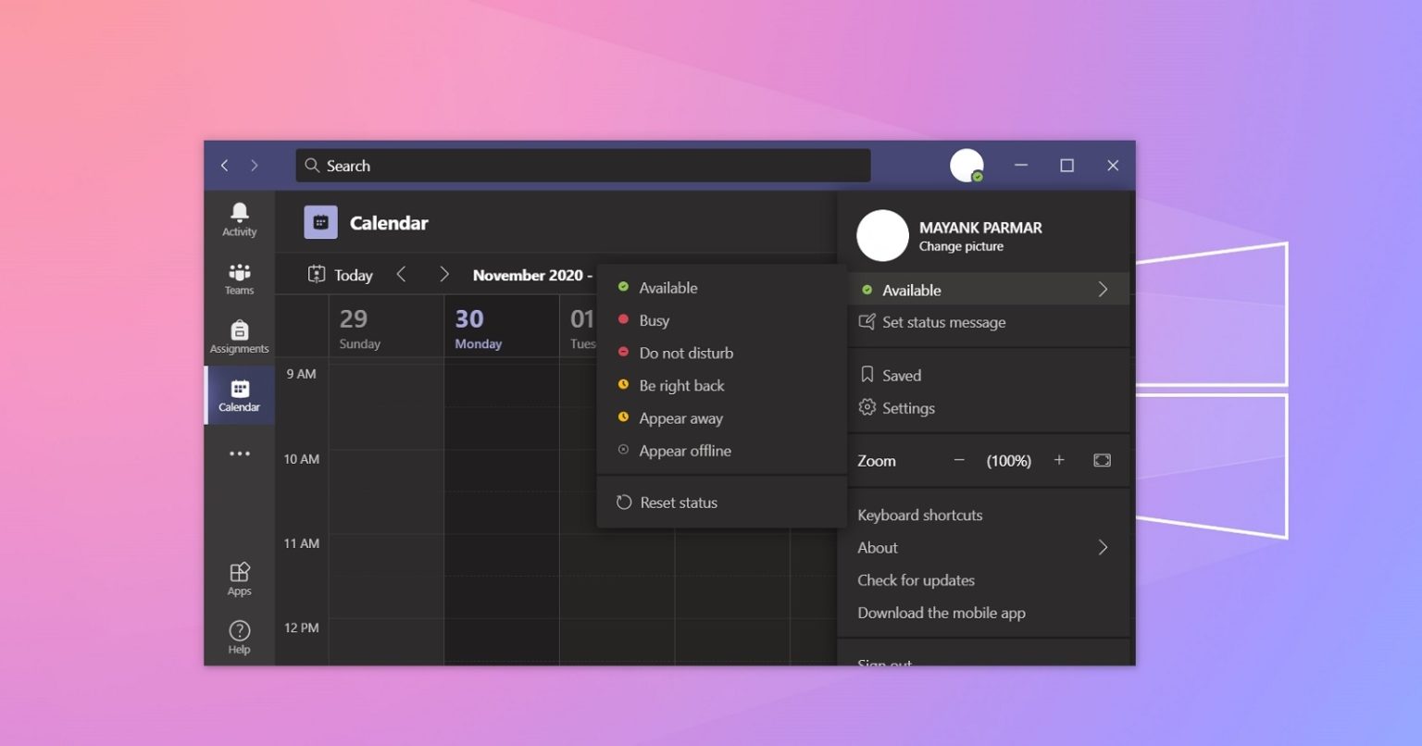Go to previous week with left chevron
This screenshot has height=746, width=1422.
(x=402, y=274)
